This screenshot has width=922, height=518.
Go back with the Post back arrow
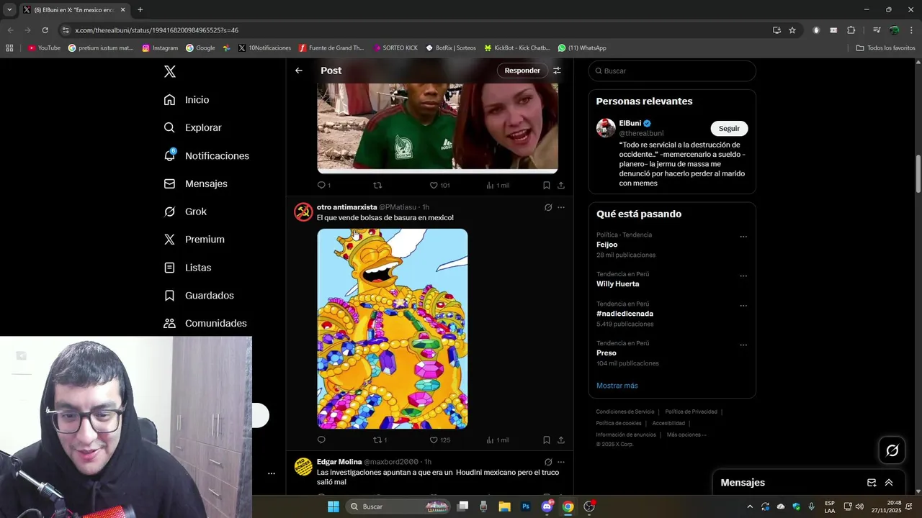click(299, 71)
